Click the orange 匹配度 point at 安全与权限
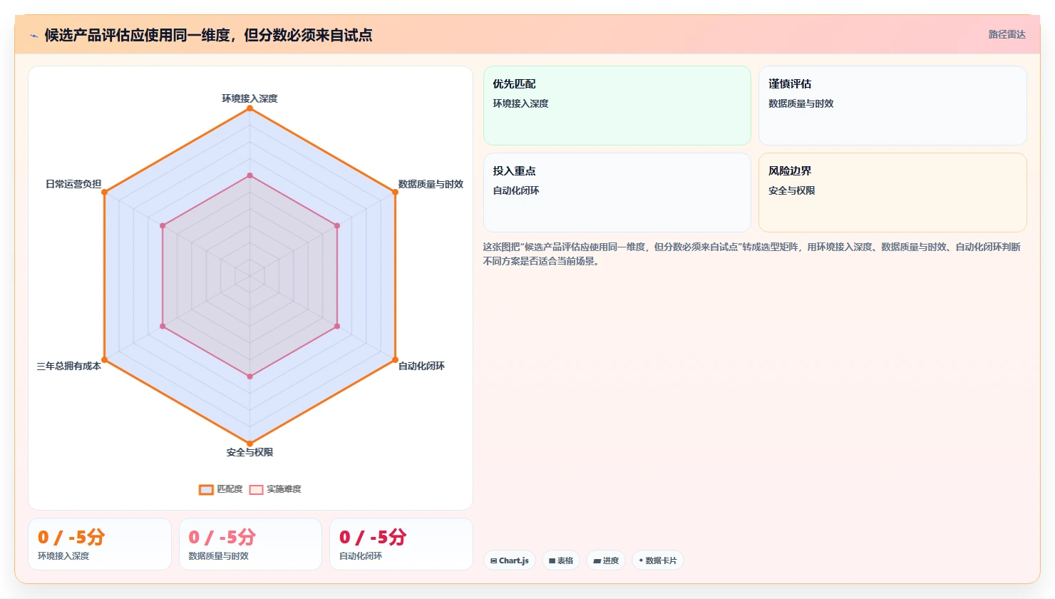Viewport: 1055px width, 599px height. 249,444
